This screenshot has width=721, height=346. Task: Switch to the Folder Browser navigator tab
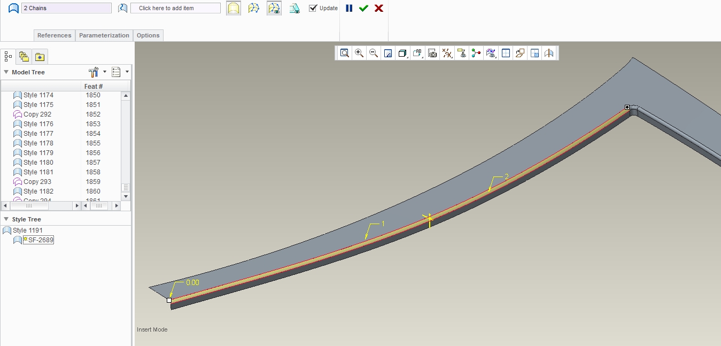point(24,56)
